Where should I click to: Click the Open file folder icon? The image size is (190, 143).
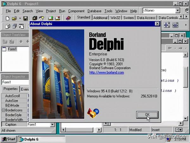tap(15, 18)
